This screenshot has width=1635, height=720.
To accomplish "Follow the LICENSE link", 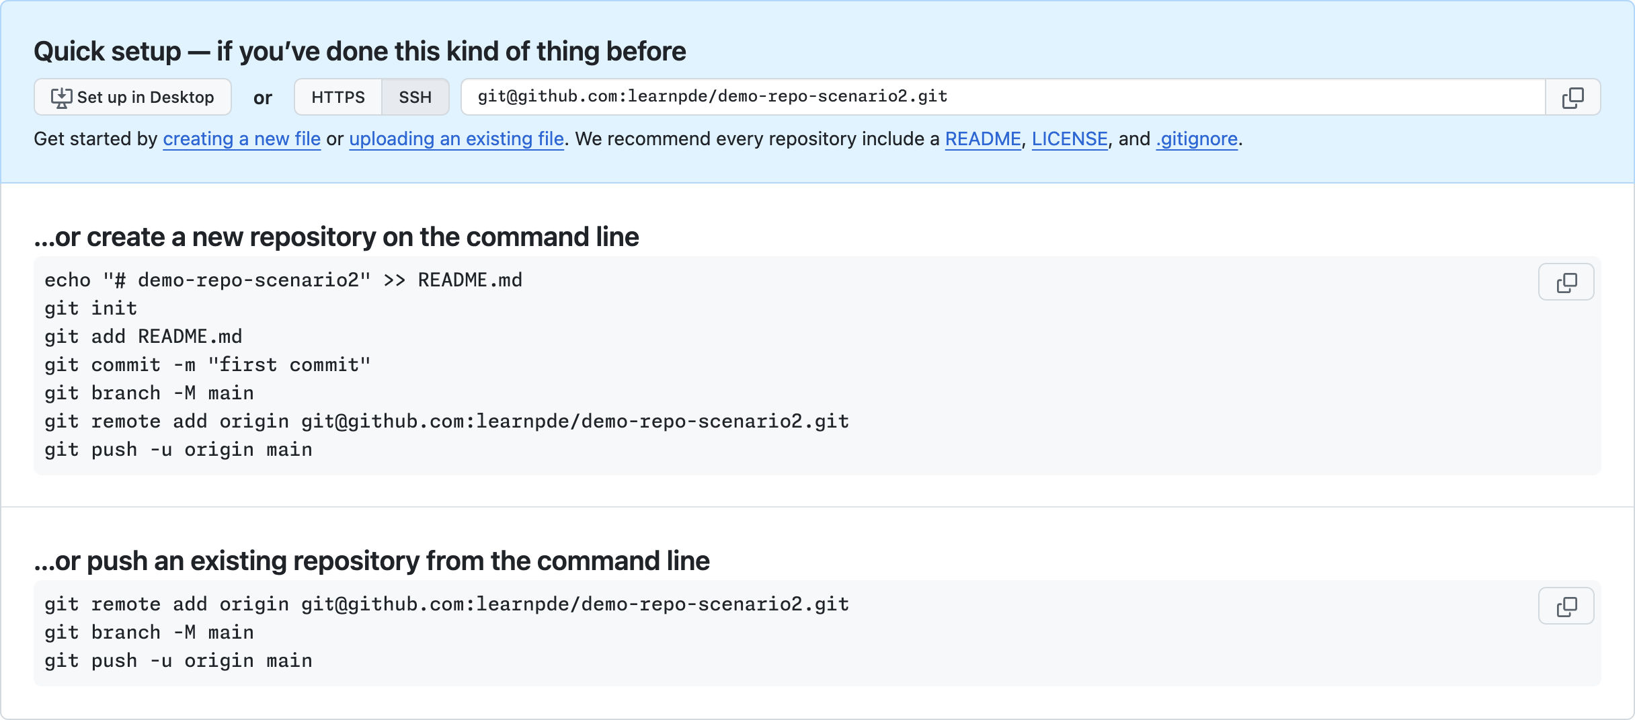I will 1070,138.
